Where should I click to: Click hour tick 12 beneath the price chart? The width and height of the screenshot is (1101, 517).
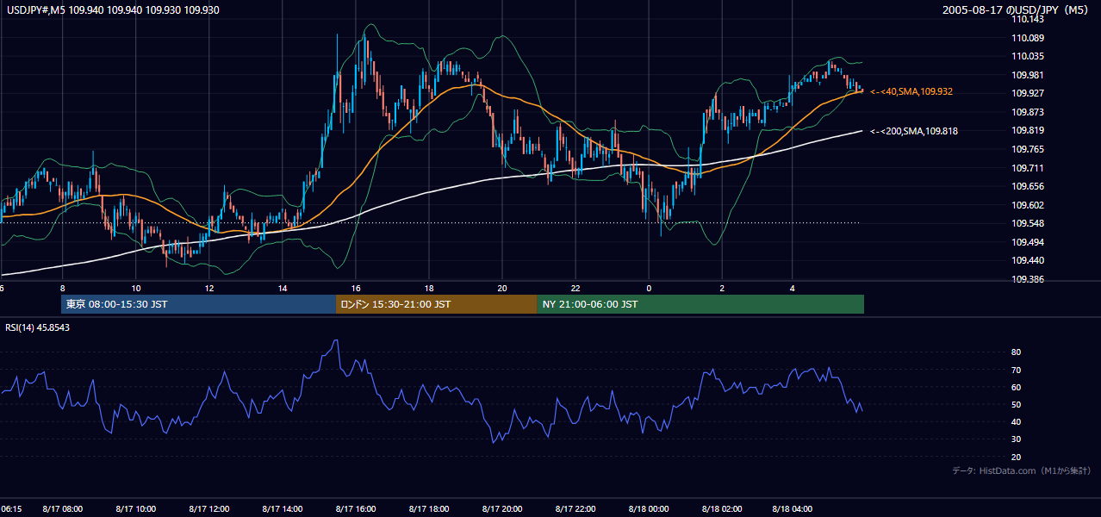coord(209,289)
